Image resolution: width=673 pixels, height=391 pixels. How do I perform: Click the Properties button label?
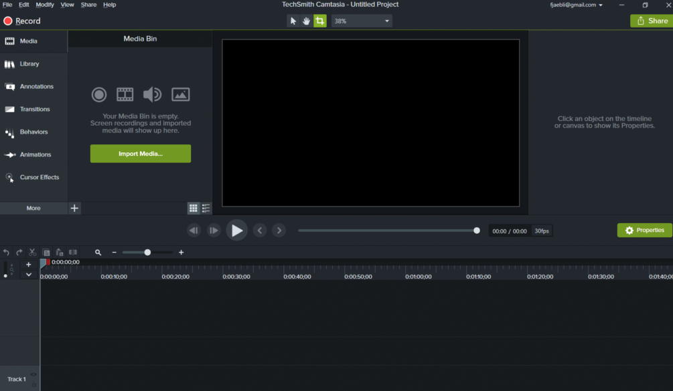(x=650, y=231)
